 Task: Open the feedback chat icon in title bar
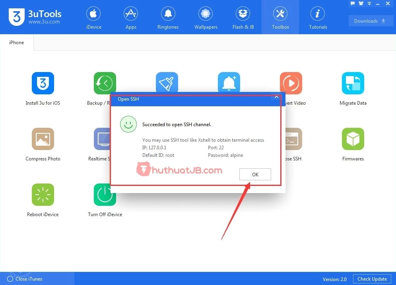pos(353,3)
